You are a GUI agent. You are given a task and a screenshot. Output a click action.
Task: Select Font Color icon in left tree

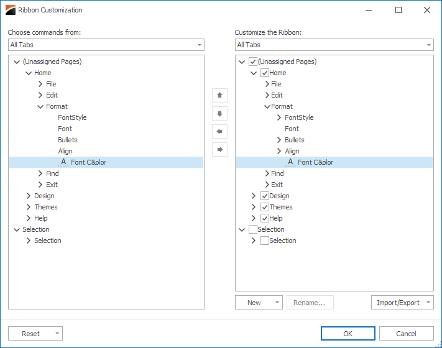tap(63, 162)
